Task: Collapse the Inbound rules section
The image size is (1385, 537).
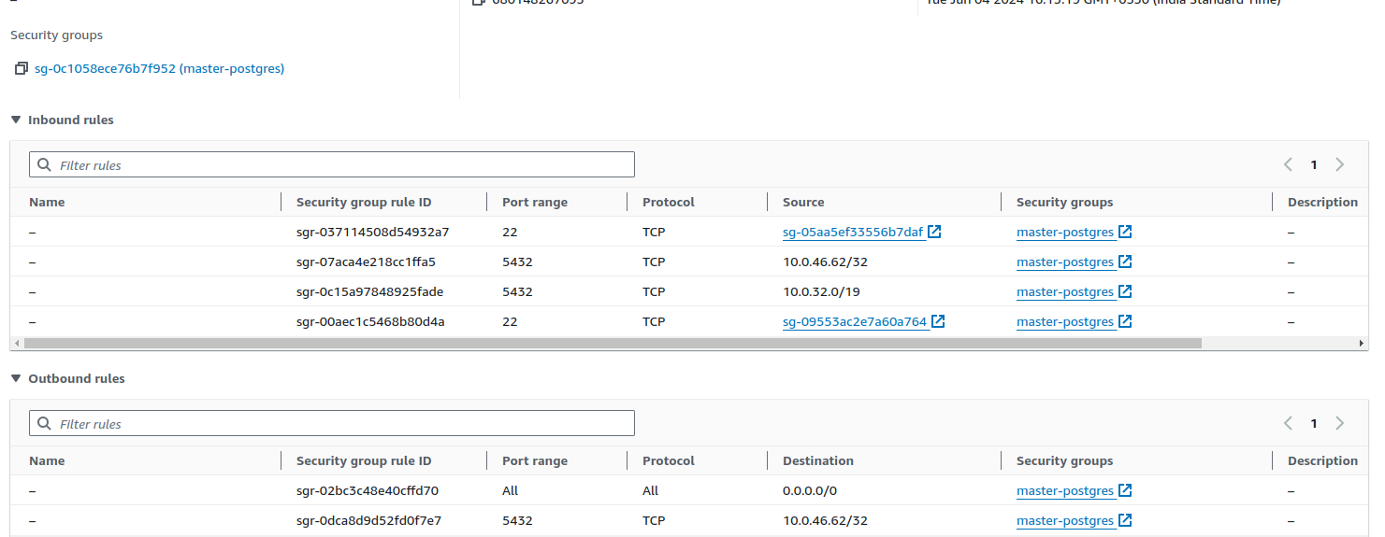Action: pyautogui.click(x=16, y=120)
